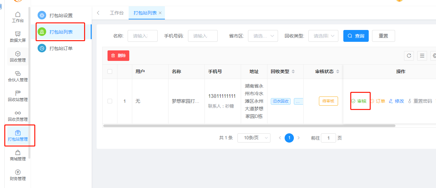Click the 打包站订单 clock icon
Viewport: 436px width, 188px height.
click(42, 48)
